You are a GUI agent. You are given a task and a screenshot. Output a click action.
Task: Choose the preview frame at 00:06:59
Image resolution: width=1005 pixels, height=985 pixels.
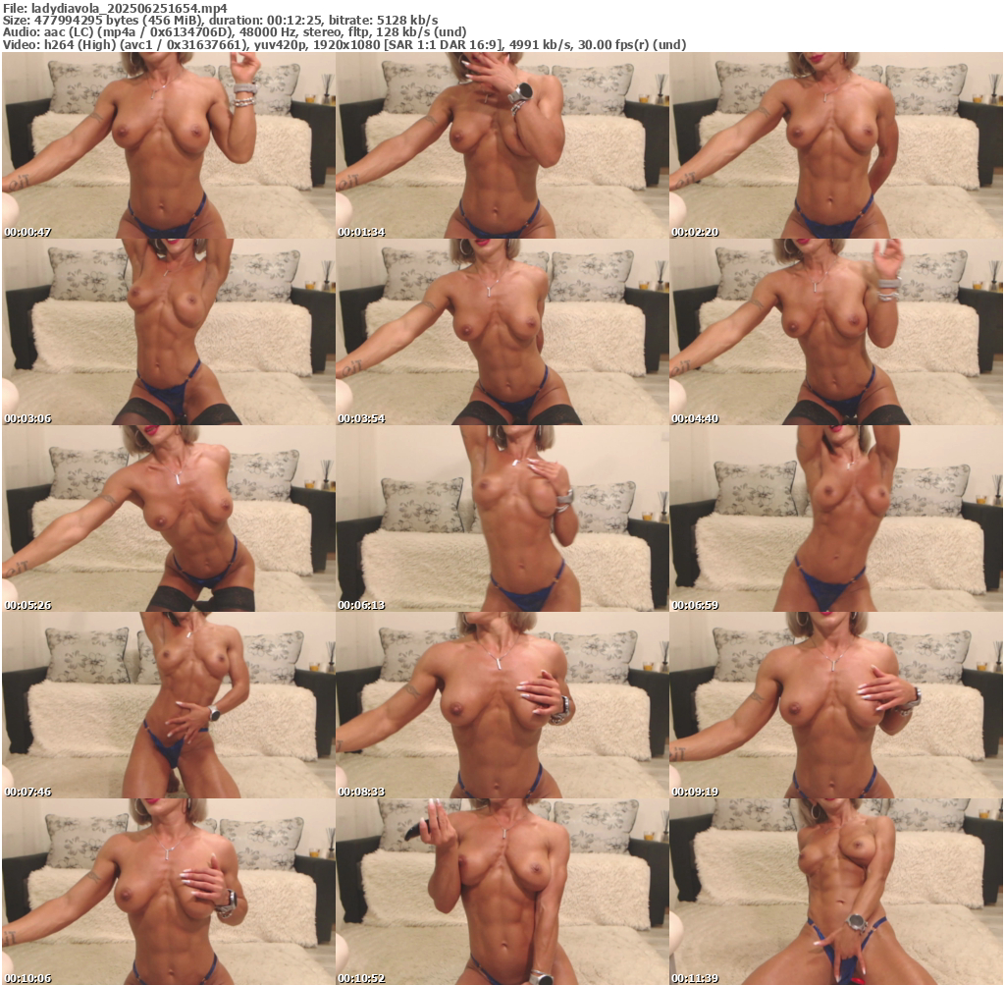coord(836,519)
